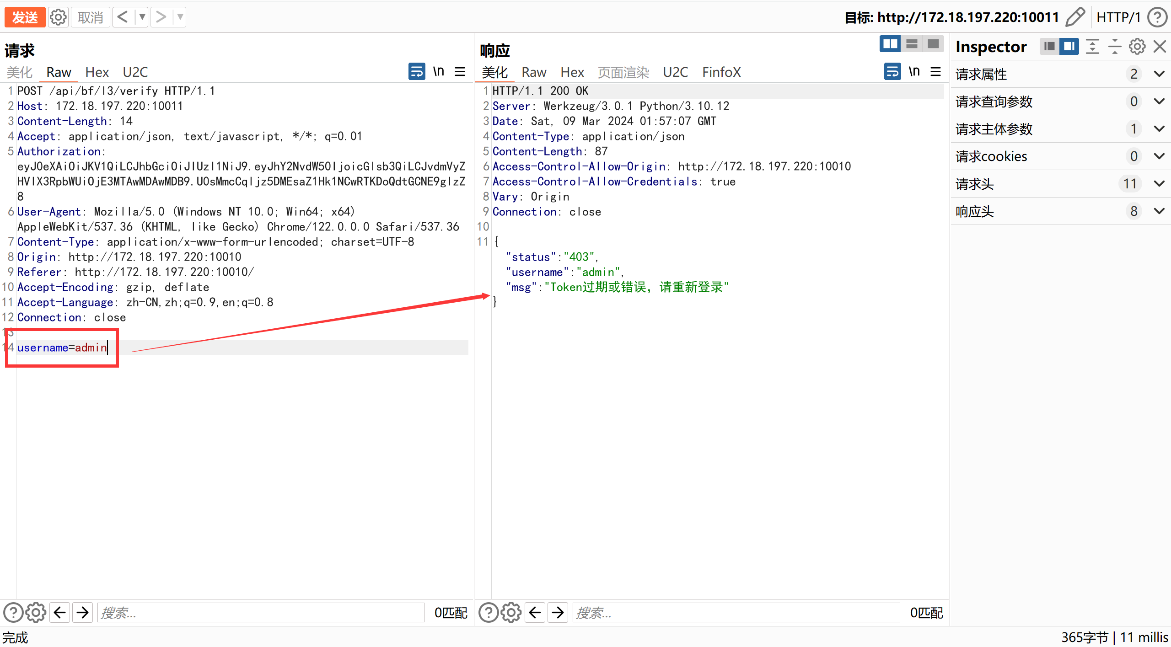Toggle word wrap icon in request panel
Image resolution: width=1171 pixels, height=647 pixels.
pos(416,72)
